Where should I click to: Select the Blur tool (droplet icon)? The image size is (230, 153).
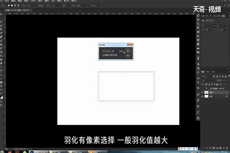pyautogui.click(x=1, y=59)
